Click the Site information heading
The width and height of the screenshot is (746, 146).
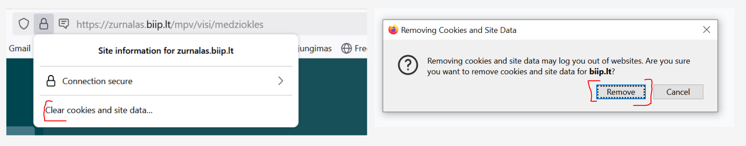166,51
